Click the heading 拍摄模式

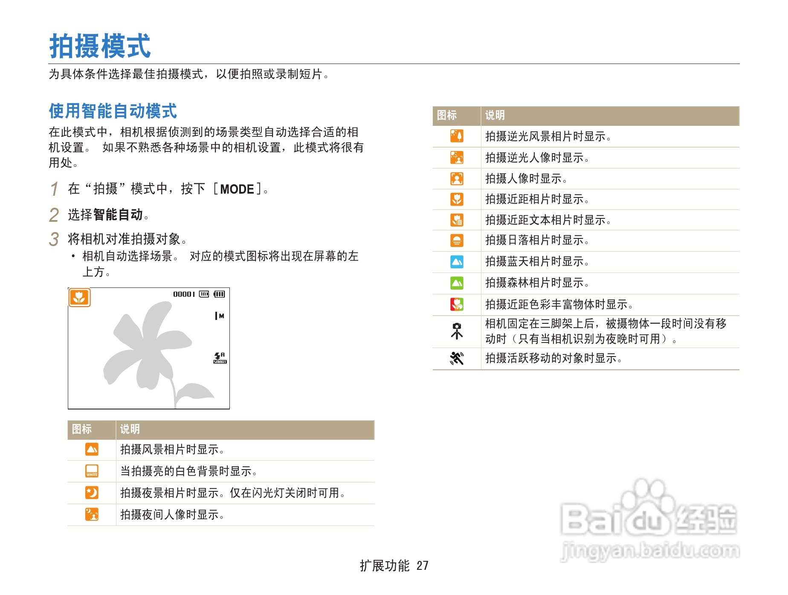100,46
